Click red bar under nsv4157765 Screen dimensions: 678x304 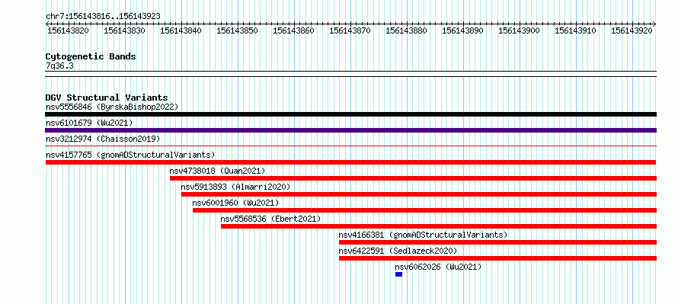click(x=350, y=162)
